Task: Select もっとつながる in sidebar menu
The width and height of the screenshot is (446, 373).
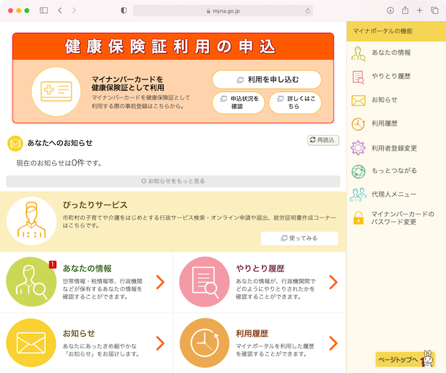Action: coord(396,171)
